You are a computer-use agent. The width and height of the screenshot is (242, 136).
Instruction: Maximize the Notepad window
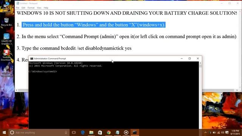click(x=230, y=3)
